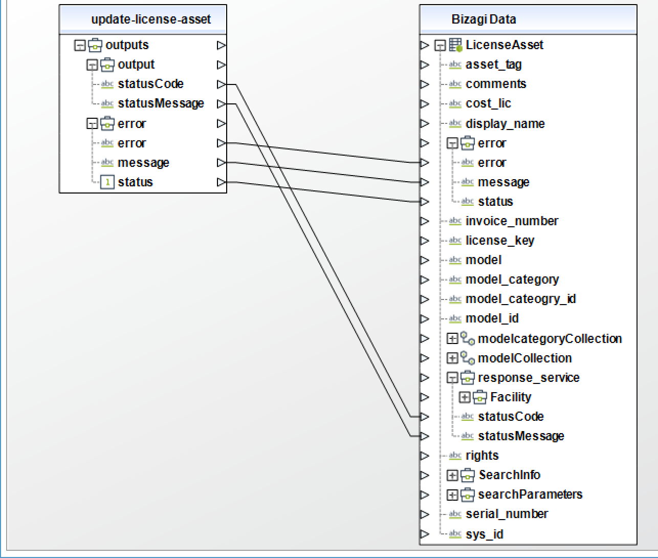Image resolution: width=658 pixels, height=558 pixels.
Task: Expand the modelCollection node
Action: (x=452, y=358)
